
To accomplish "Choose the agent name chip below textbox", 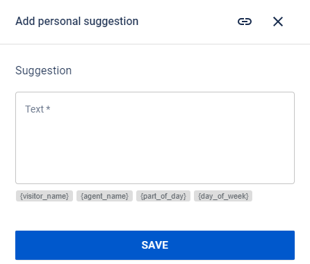I will click(104, 196).
